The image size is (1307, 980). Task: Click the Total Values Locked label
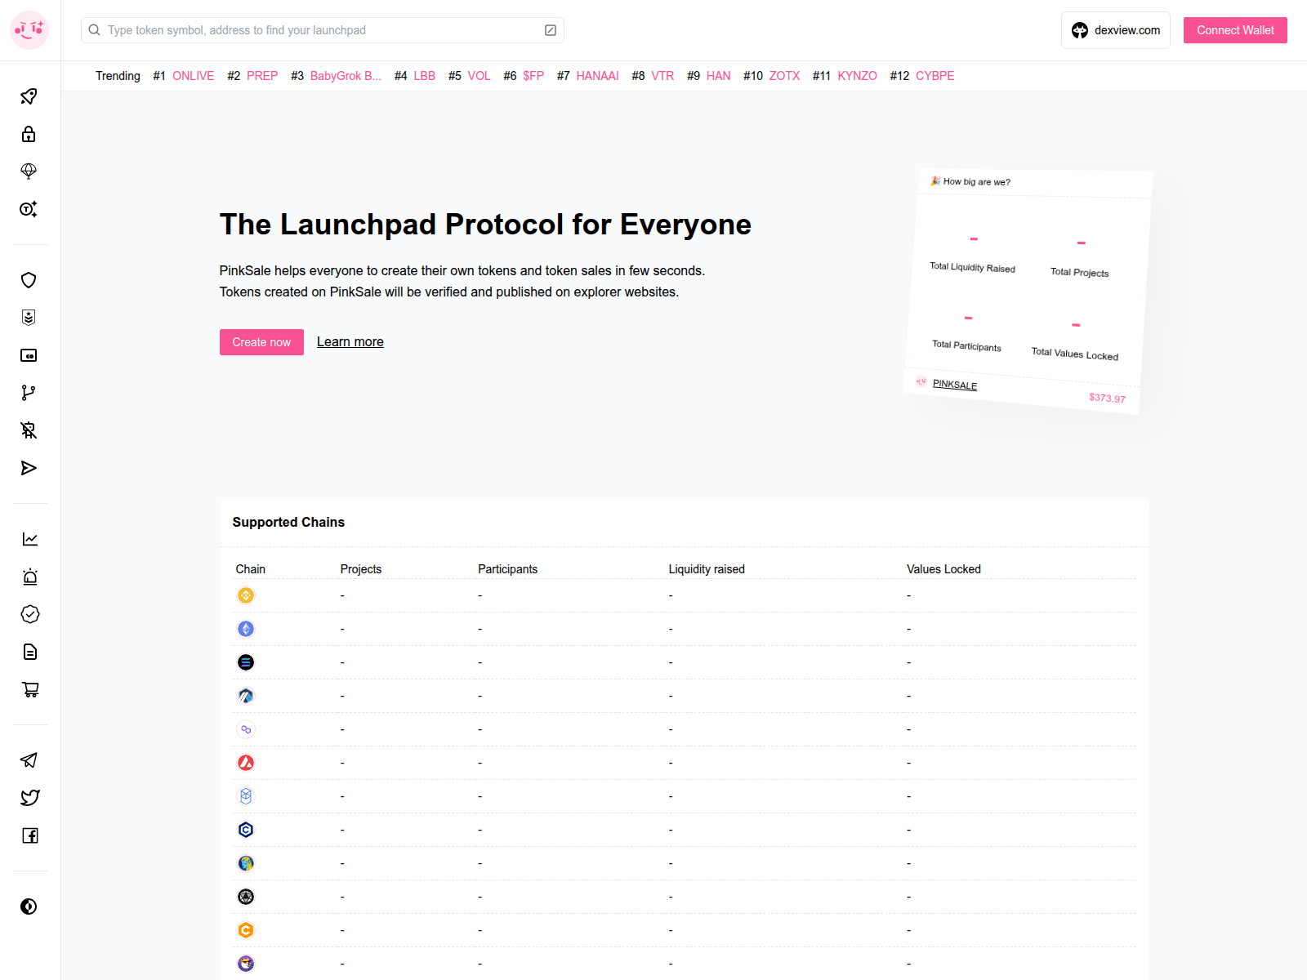1075,354
